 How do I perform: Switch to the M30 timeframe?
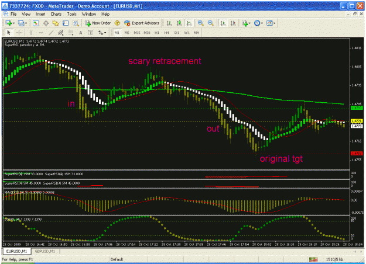coord(147,33)
